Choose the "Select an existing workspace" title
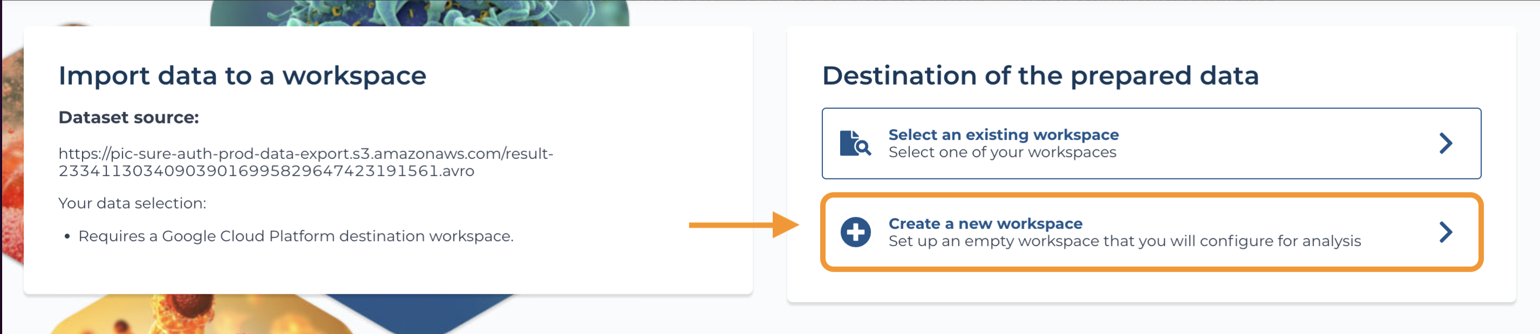 click(1003, 135)
